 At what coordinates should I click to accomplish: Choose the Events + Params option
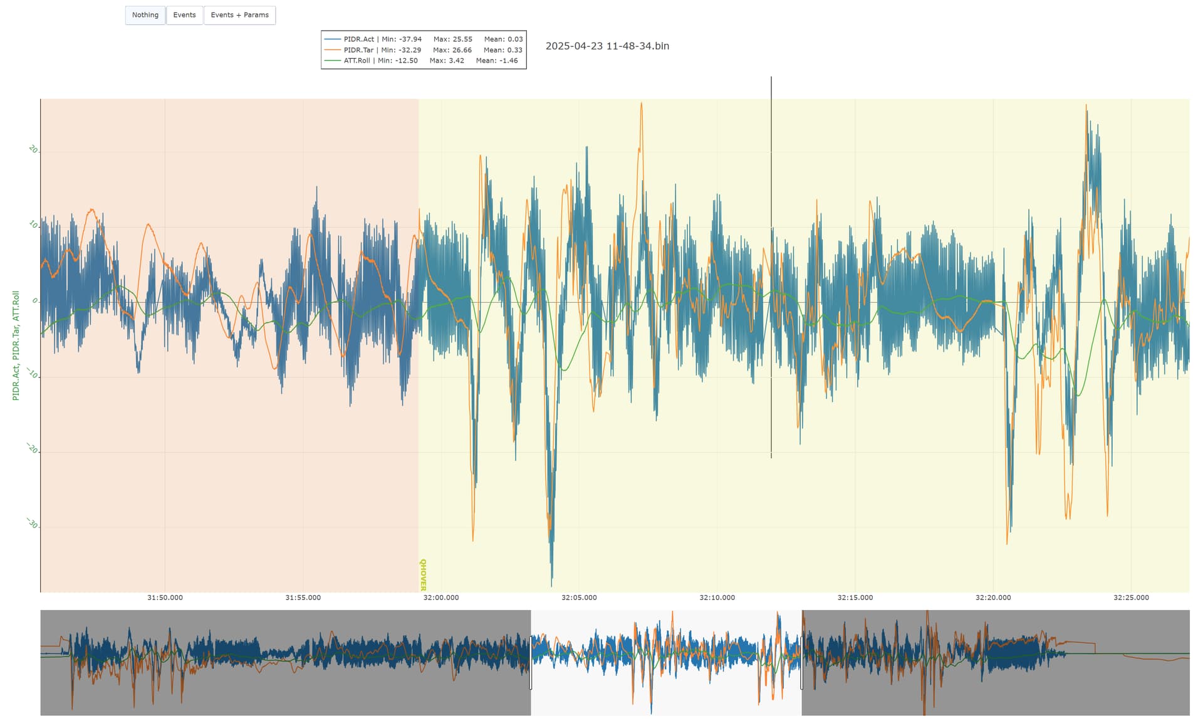tap(239, 15)
